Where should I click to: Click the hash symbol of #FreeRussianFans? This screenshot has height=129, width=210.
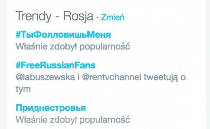tap(18, 65)
